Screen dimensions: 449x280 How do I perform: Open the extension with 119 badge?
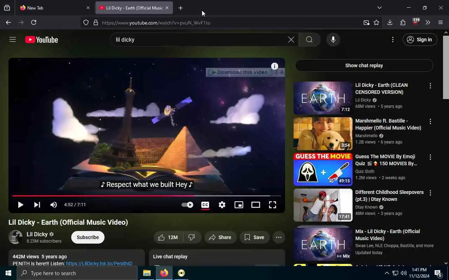tap(415, 22)
